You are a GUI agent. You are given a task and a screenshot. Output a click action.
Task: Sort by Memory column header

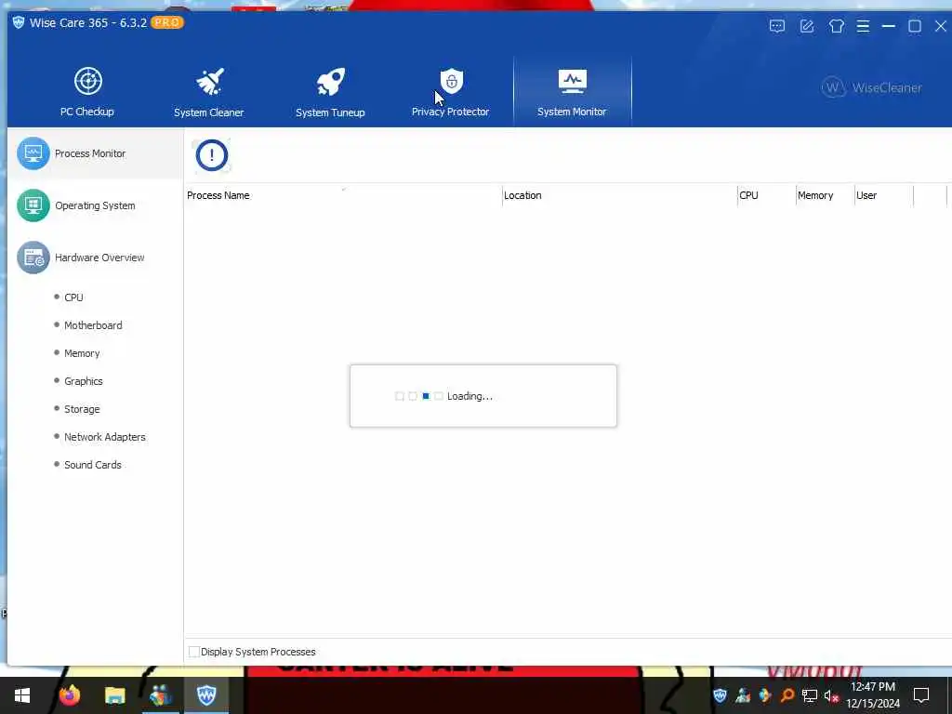coord(826,195)
